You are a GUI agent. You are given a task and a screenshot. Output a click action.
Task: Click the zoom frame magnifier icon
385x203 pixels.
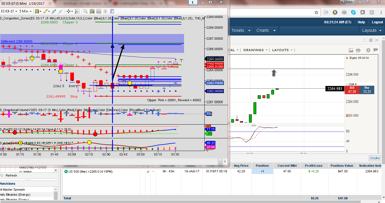click(x=77, y=11)
